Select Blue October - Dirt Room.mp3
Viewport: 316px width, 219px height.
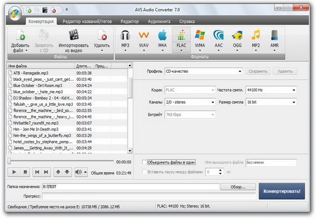tap(67, 85)
